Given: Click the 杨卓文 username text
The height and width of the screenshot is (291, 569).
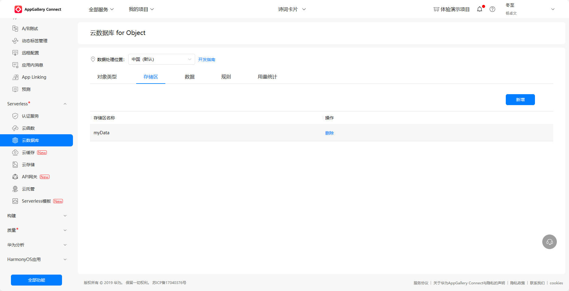Looking at the screenshot, I should pos(511,13).
